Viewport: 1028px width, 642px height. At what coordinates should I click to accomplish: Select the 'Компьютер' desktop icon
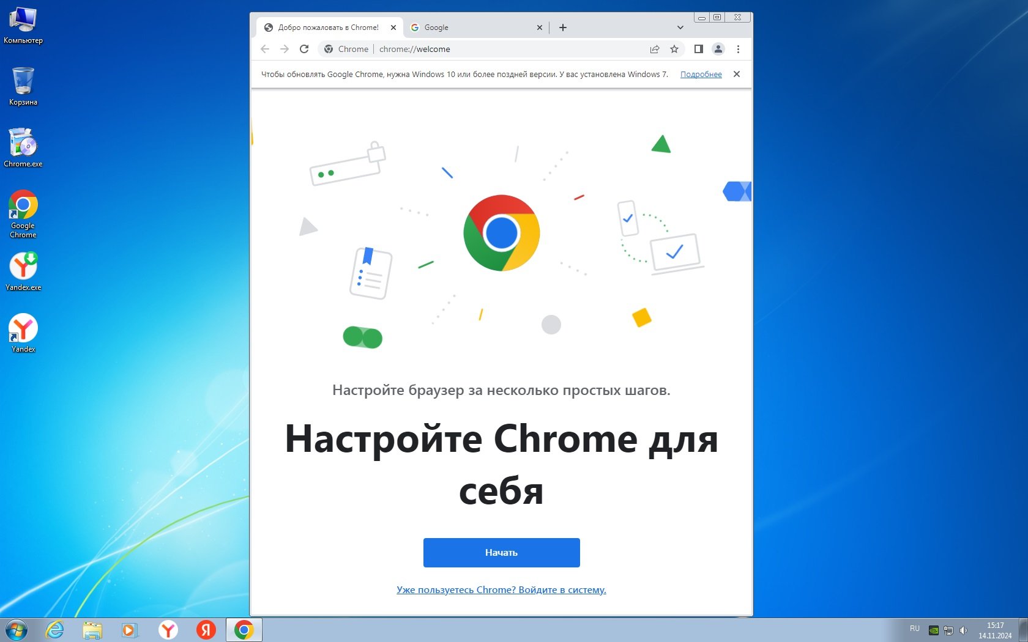pos(23,26)
